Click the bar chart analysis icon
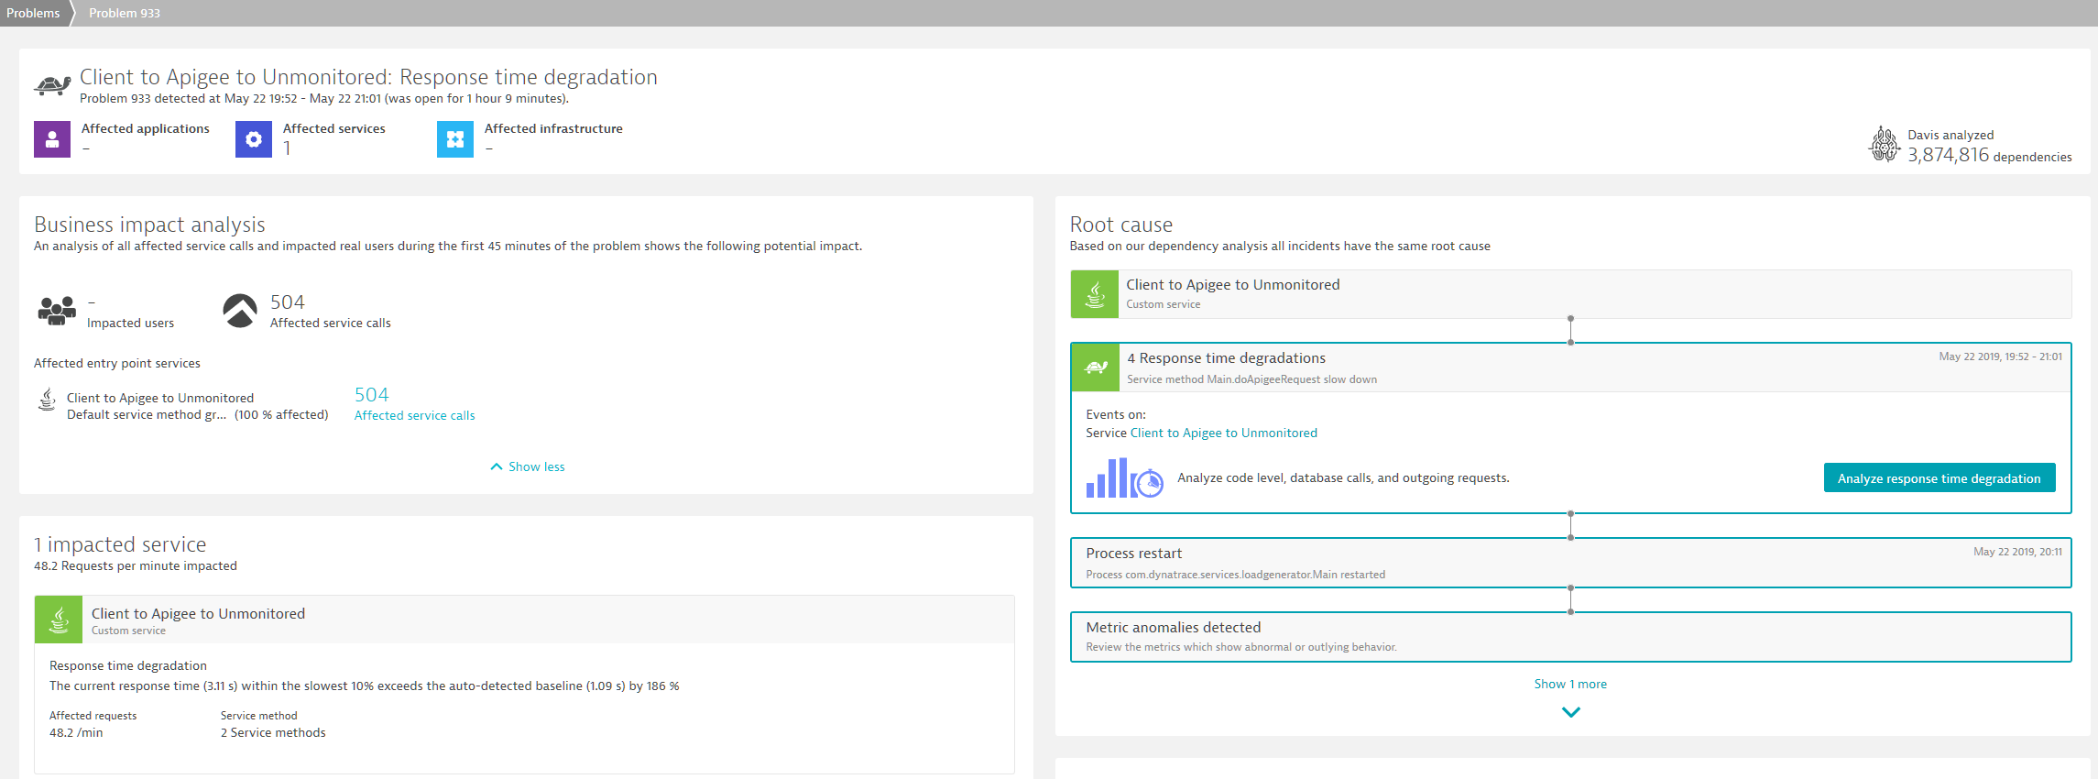Image resolution: width=2098 pixels, height=779 pixels. pos(1124,478)
